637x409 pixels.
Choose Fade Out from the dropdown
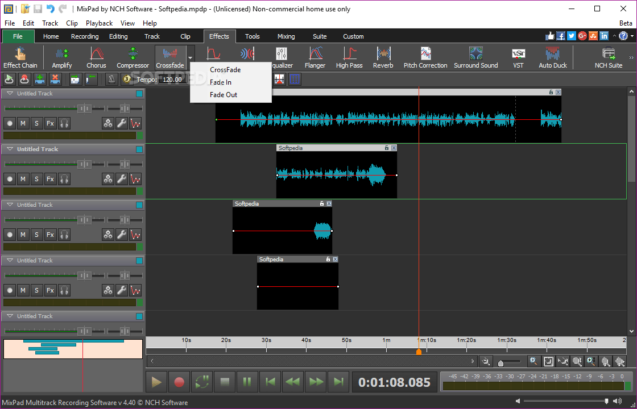click(231, 95)
